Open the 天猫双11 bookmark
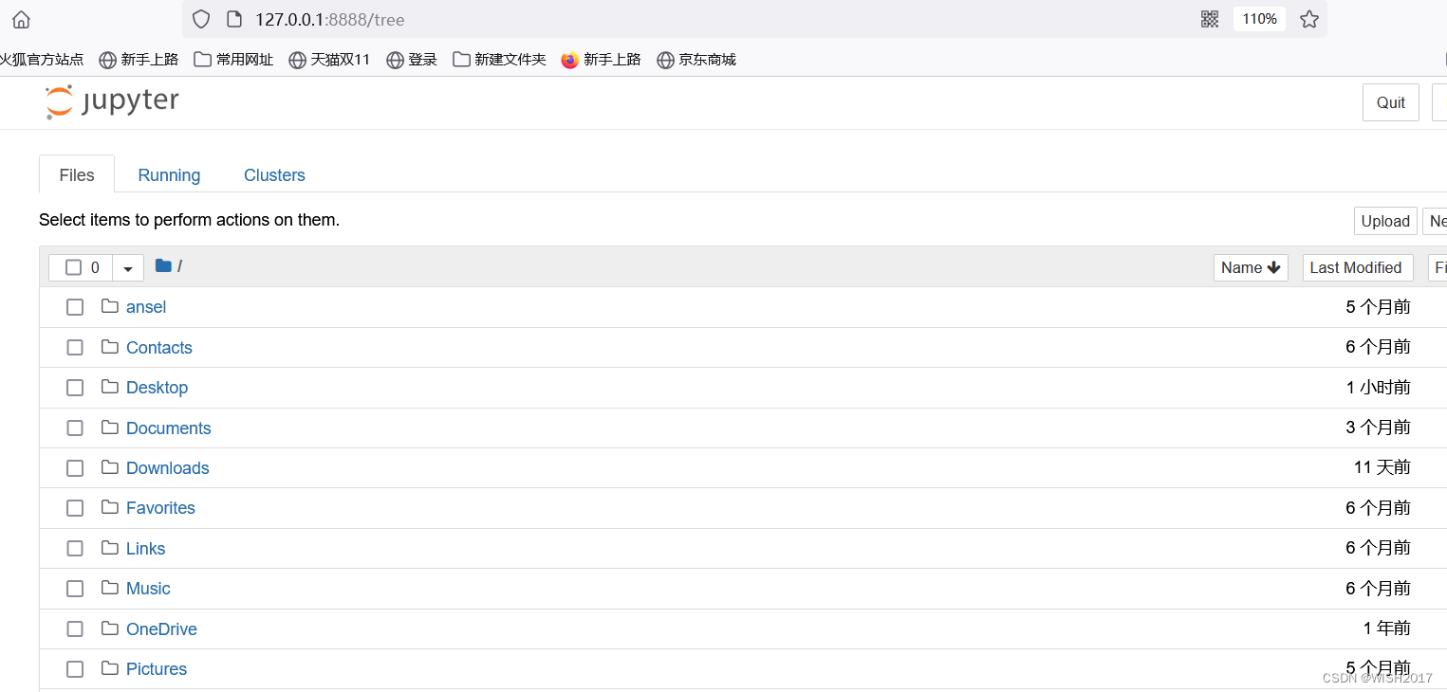Screen dimensions: 1447x692 click(329, 60)
